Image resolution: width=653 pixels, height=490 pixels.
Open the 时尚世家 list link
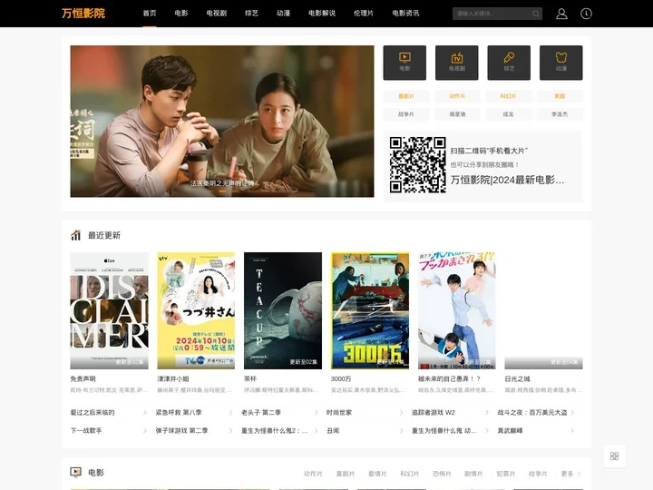(339, 413)
